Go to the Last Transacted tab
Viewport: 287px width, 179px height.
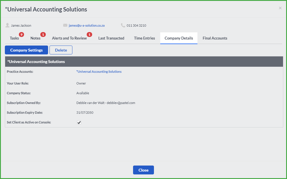pos(111,38)
